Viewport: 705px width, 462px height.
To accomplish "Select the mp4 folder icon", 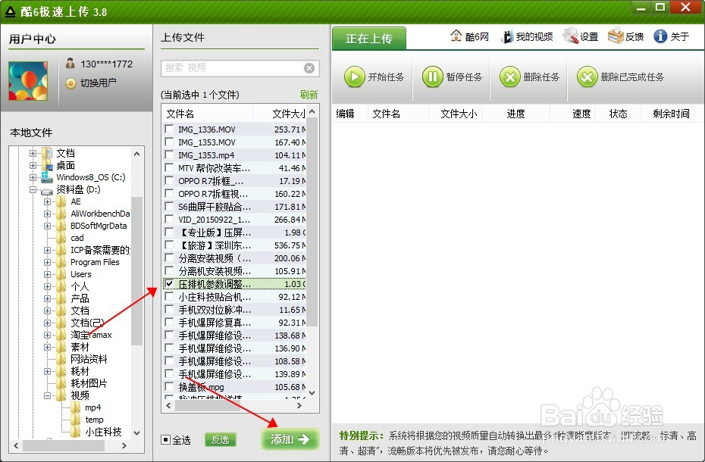I will 76,407.
